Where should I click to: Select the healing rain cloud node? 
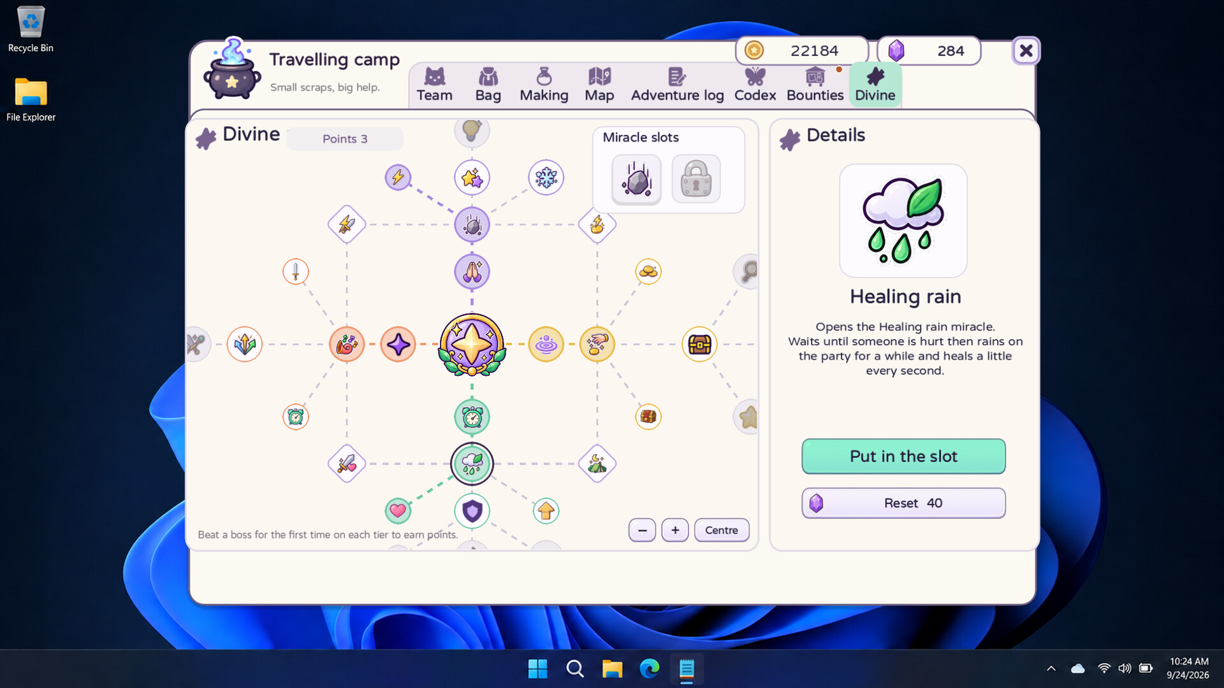[x=472, y=464]
